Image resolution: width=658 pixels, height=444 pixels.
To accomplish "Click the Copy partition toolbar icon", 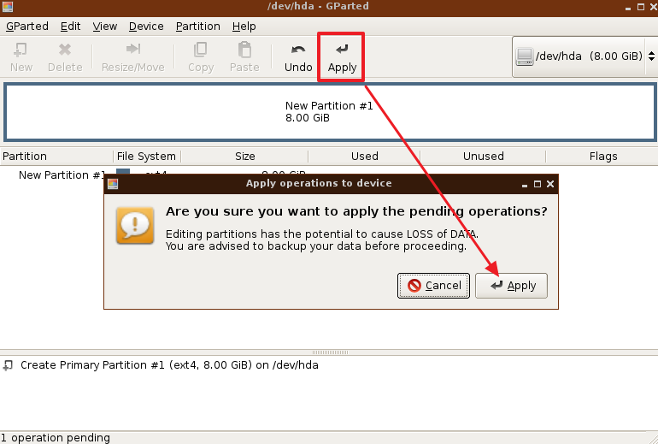I will coord(201,56).
